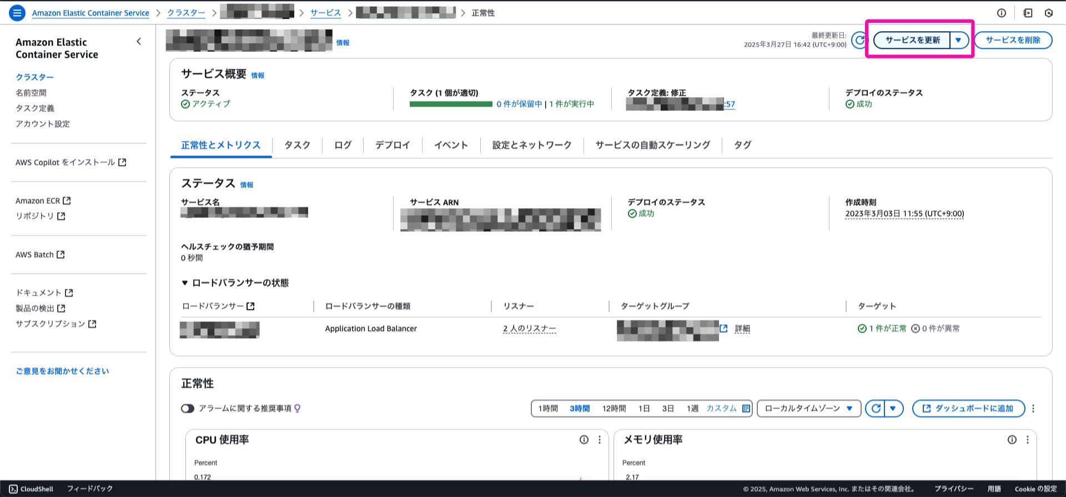Click ダッシュボードに追加 button
The image size is (1066, 497).
coord(968,409)
